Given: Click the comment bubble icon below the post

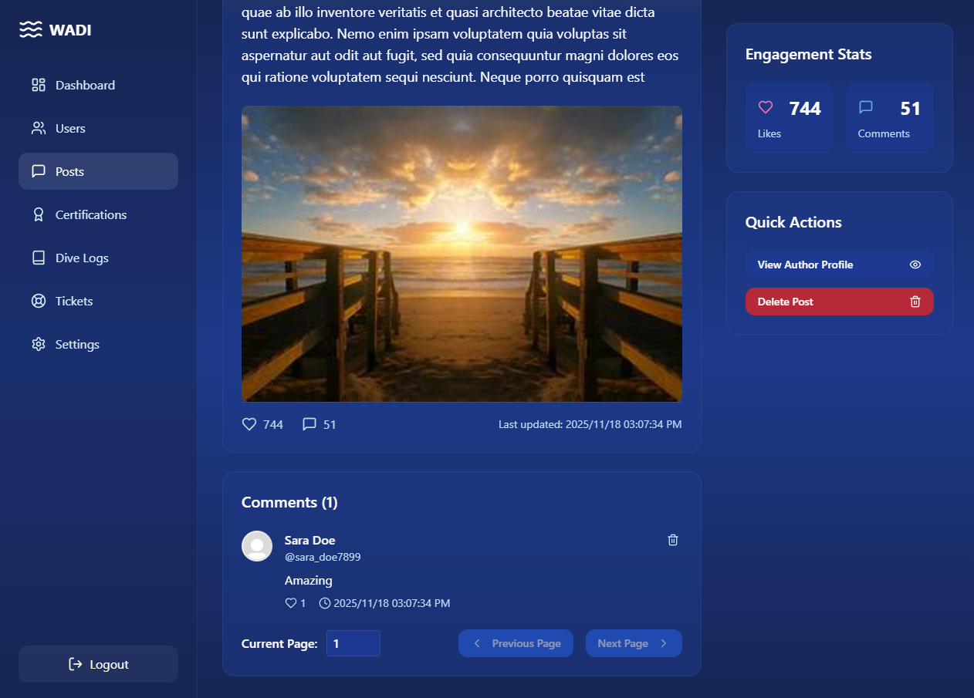Looking at the screenshot, I should [309, 424].
